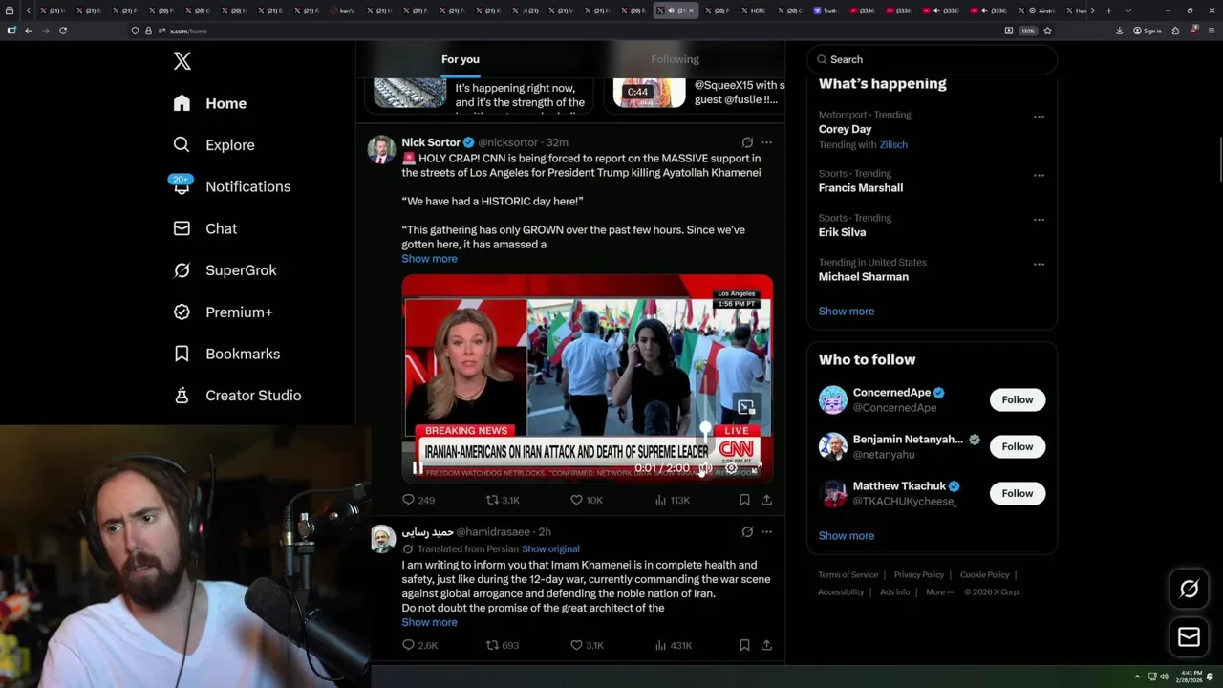The height and width of the screenshot is (688, 1223).
Task: Adjust the video volume slider handle
Action: [x=705, y=427]
